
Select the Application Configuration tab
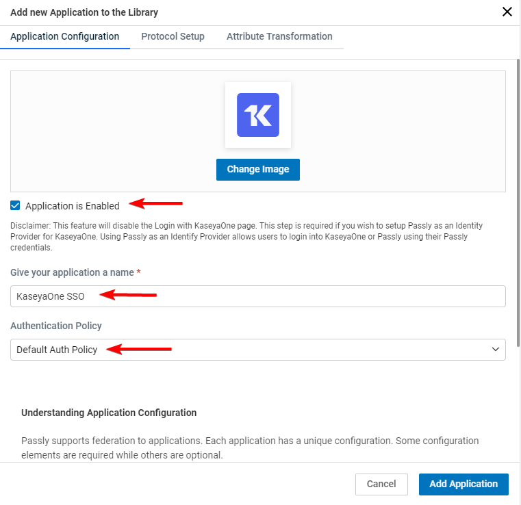(65, 36)
